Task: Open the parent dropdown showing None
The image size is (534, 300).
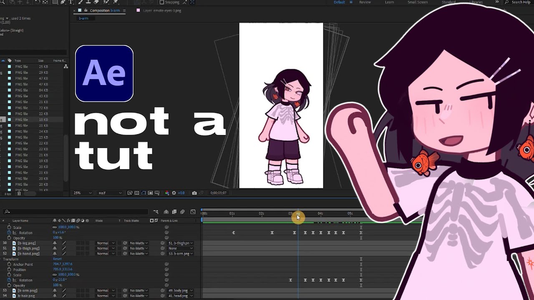Action: (181, 248)
